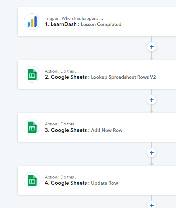Add a step after Update Row action
This screenshot has height=208, width=176.
pyautogui.click(x=152, y=205)
